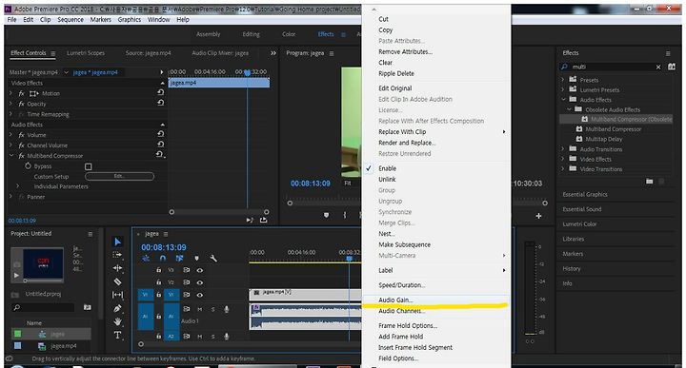
Task: Click the Add Marker icon in timeline
Action: click(196, 259)
